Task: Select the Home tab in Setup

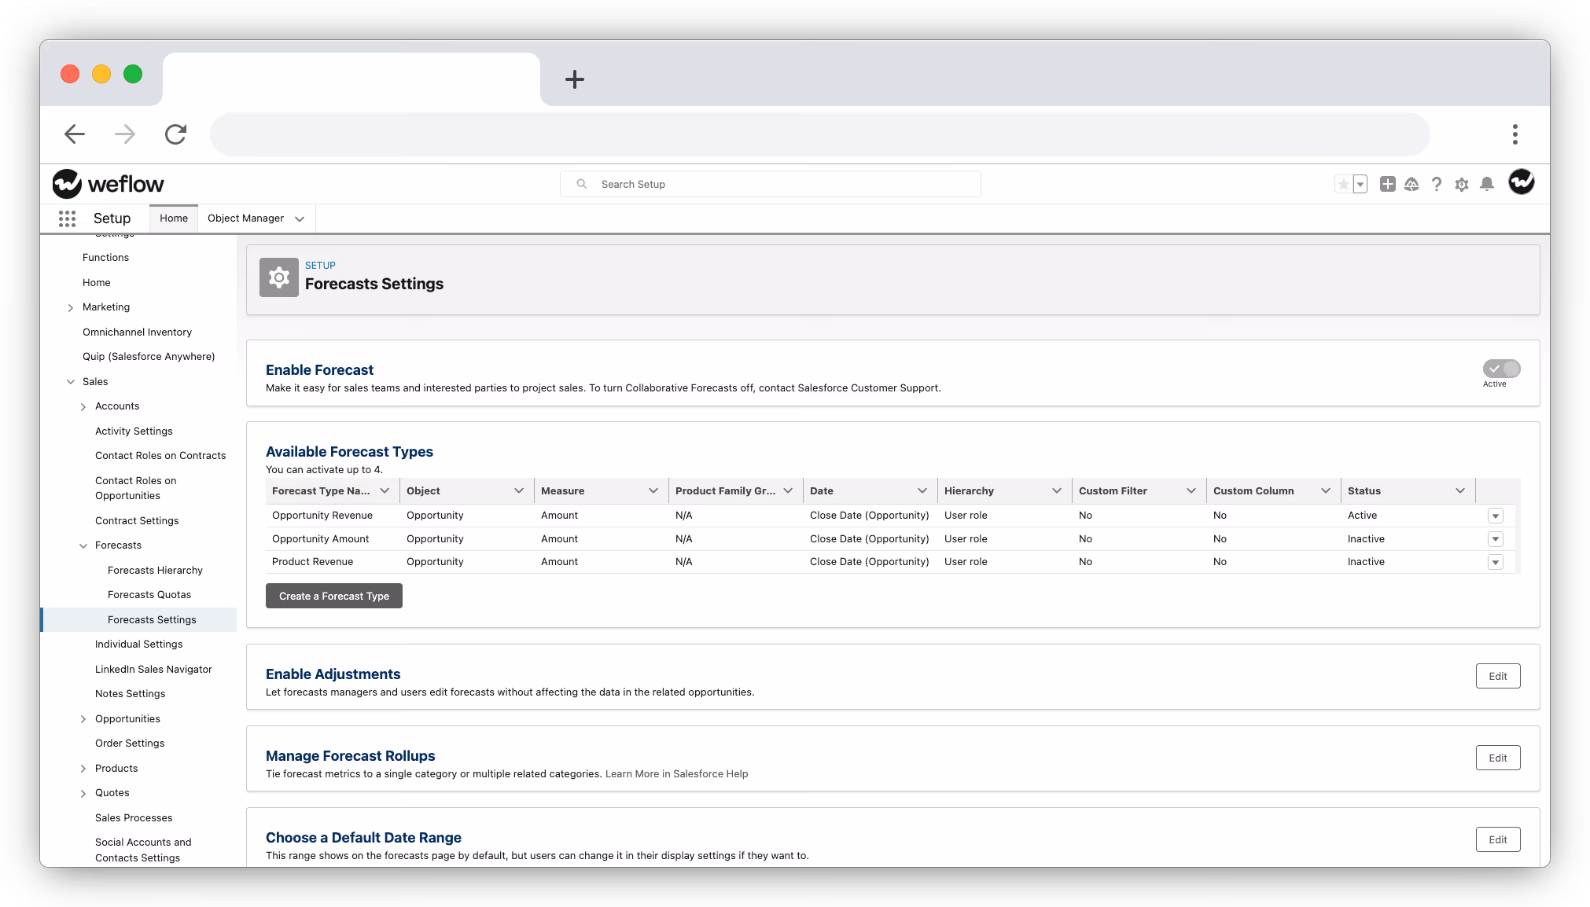Action: tap(173, 218)
